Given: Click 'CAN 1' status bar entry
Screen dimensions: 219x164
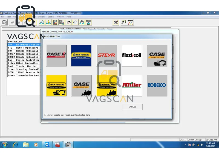Looking at the screenshot, I should tap(183, 140).
